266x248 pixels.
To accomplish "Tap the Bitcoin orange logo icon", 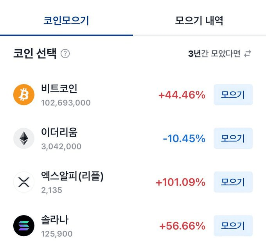I will 24,95.
